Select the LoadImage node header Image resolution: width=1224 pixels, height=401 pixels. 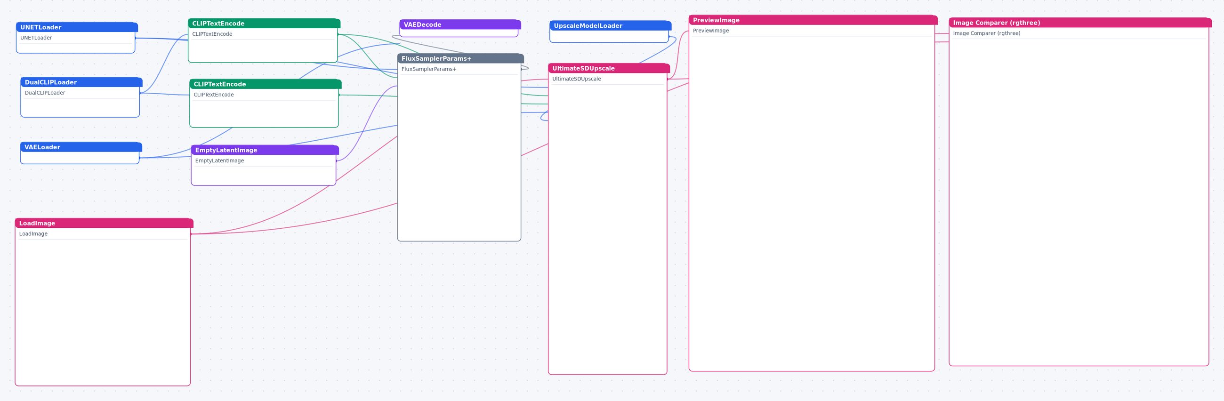104,223
